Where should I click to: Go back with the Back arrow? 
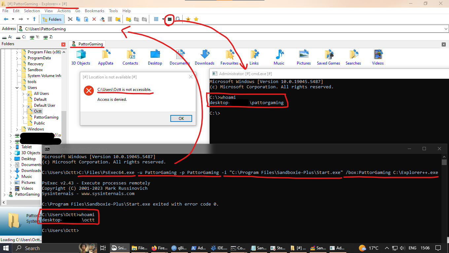(6, 19)
